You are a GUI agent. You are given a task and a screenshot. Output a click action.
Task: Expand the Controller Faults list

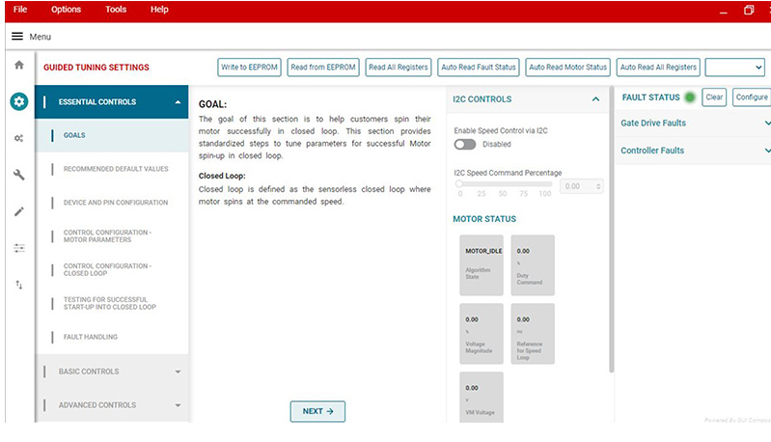pyautogui.click(x=767, y=151)
